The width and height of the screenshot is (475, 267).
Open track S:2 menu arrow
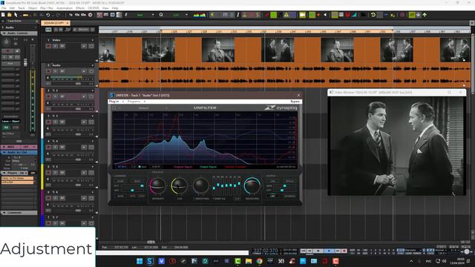pyautogui.click(x=93, y=90)
